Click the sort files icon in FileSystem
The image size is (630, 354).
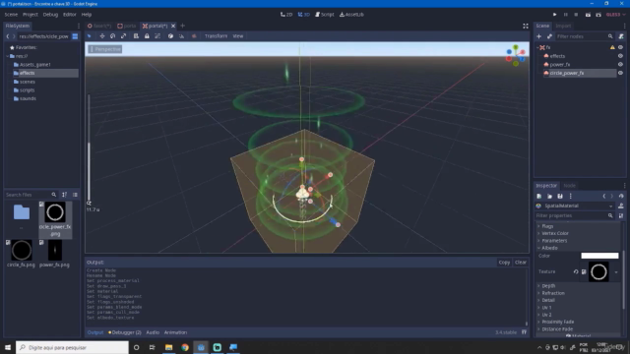[x=64, y=195]
